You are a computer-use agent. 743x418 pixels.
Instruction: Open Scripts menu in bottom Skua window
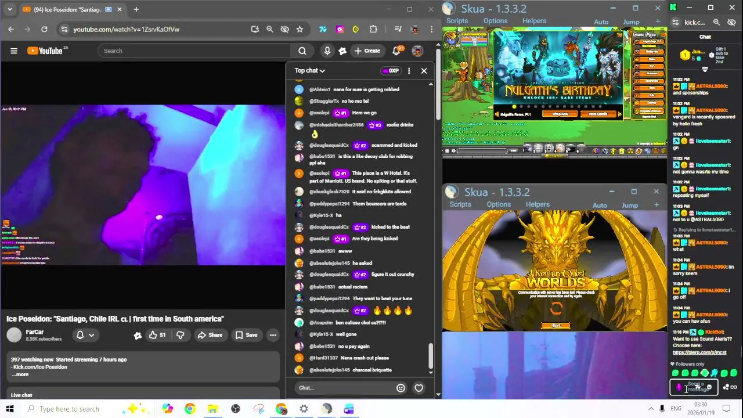460,205
